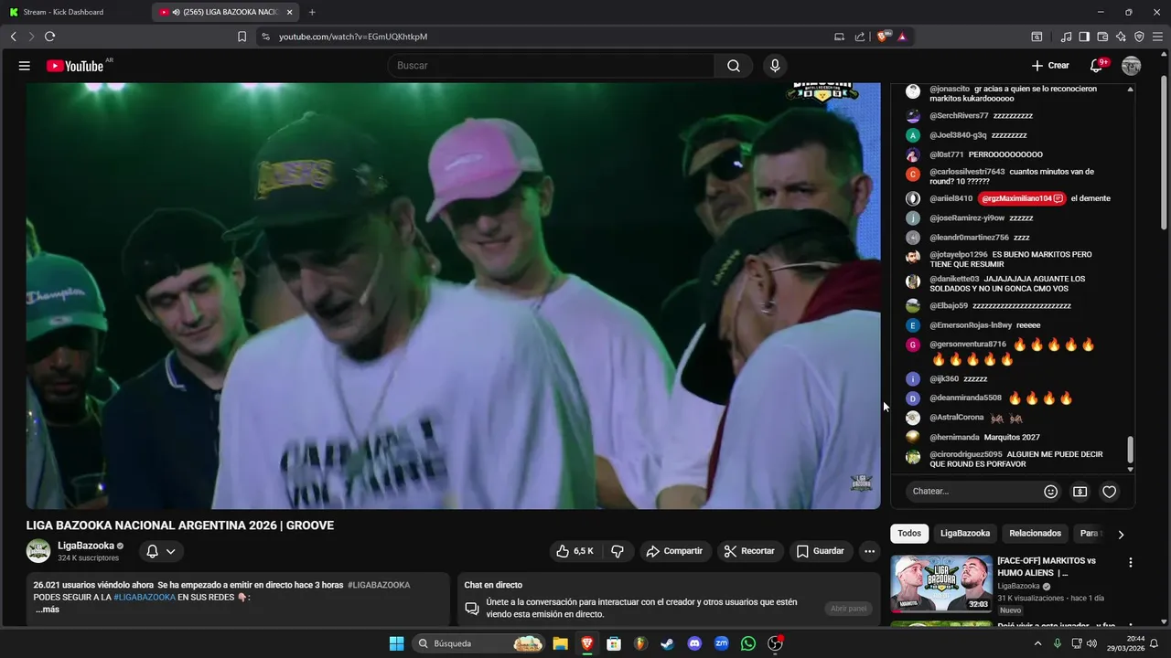
Task: Focus the Chatear chat input
Action: (975, 492)
